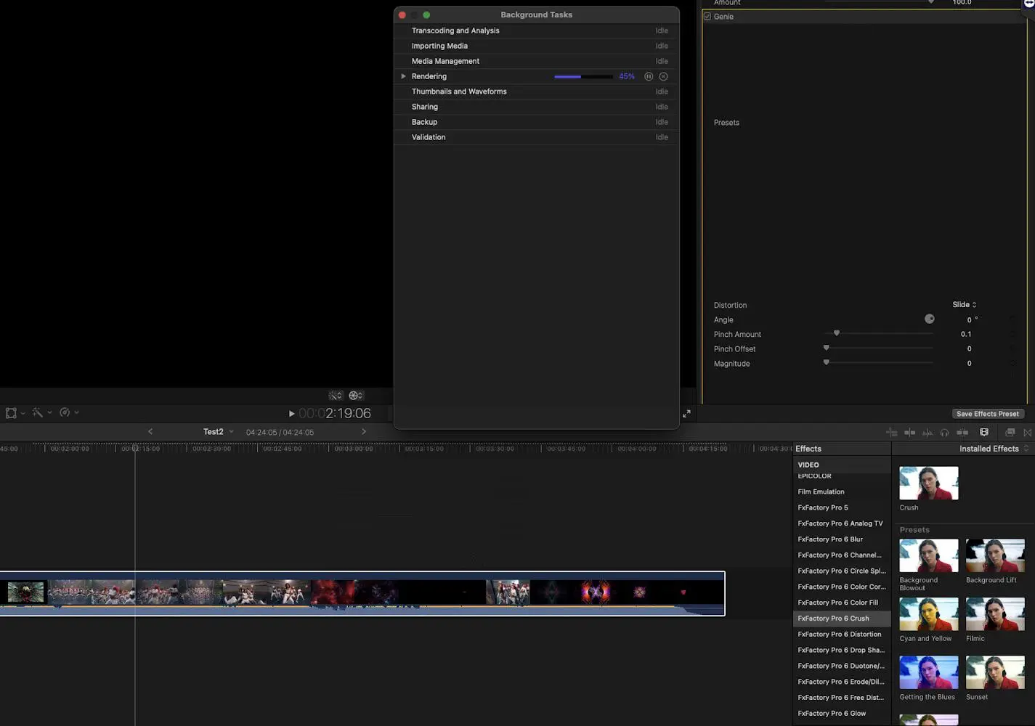Open Installed Effects filter popup
Viewport: 1035px width, 726px height.
coord(993,449)
